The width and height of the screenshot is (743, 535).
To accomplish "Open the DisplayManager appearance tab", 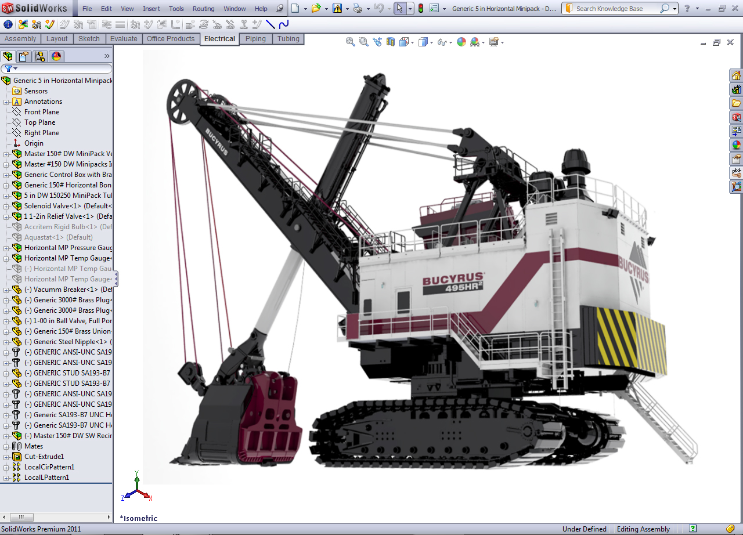I will coord(56,56).
